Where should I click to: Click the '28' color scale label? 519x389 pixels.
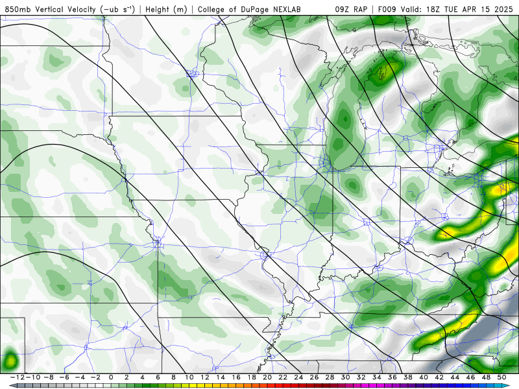(330, 377)
